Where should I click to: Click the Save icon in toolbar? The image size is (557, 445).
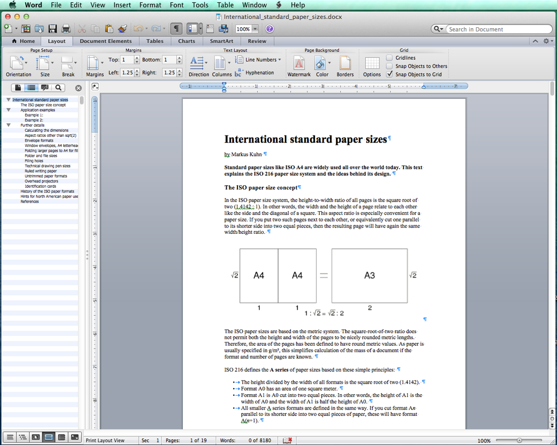[x=53, y=29]
